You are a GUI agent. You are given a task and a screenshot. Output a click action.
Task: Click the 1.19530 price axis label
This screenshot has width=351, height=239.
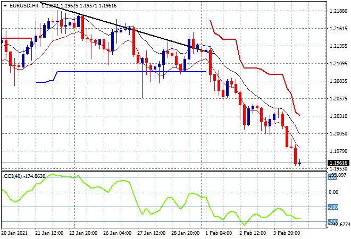339,168
